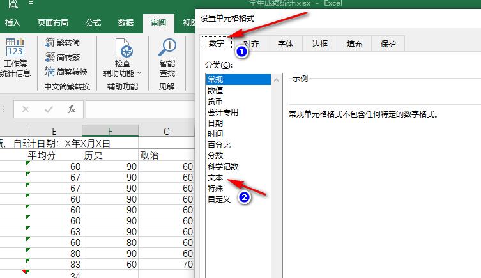The height and width of the screenshot is (278, 481).
Task: Click 平均分 cell with value 34
Action: pyautogui.click(x=54, y=274)
